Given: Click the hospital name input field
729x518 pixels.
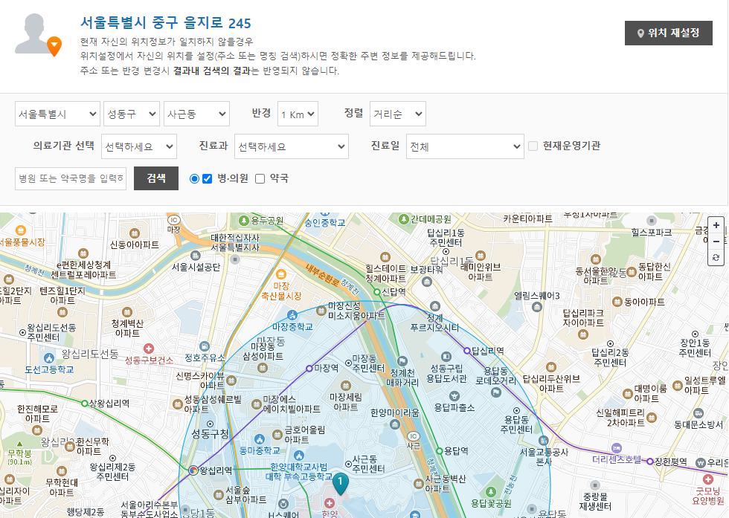Looking at the screenshot, I should (69, 178).
